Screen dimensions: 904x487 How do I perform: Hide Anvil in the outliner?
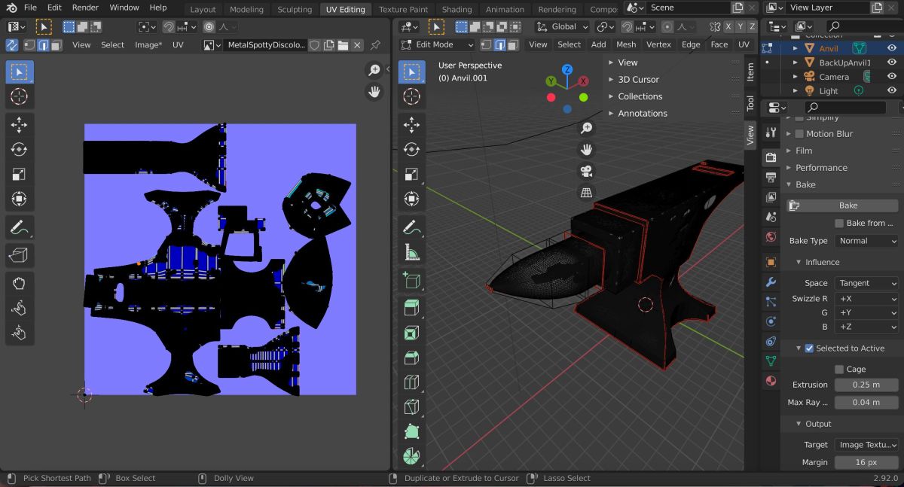pos(892,48)
